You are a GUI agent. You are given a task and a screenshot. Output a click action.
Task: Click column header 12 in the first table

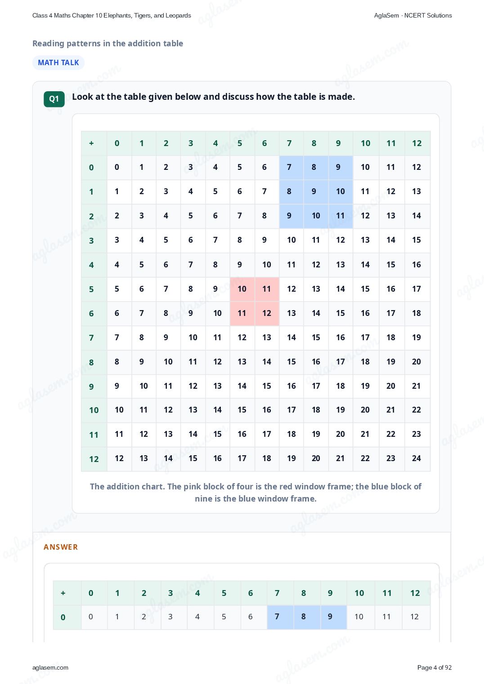tap(417, 143)
